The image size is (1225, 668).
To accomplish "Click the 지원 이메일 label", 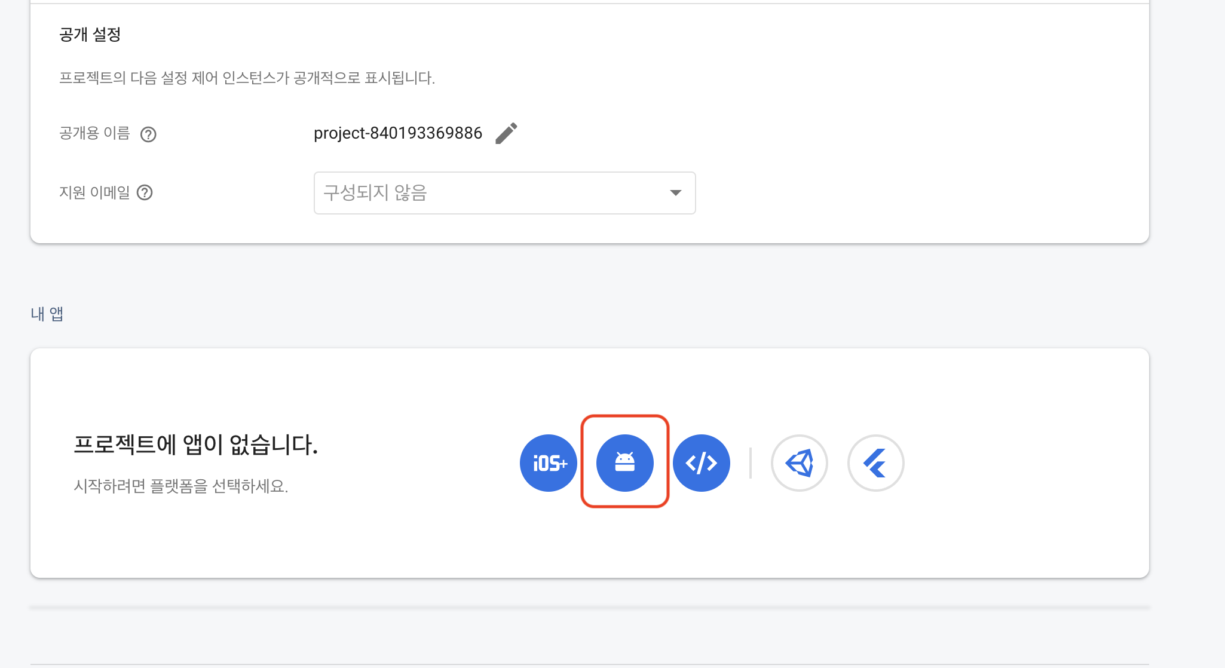I will [94, 193].
